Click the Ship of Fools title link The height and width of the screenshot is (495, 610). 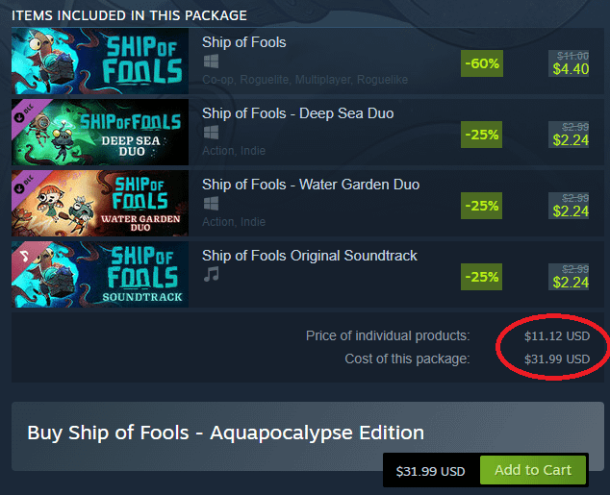(x=243, y=42)
